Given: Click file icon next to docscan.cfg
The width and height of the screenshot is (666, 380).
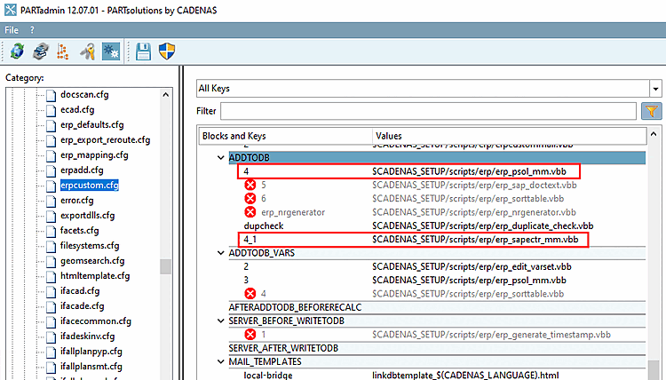Looking at the screenshot, I should (51, 95).
